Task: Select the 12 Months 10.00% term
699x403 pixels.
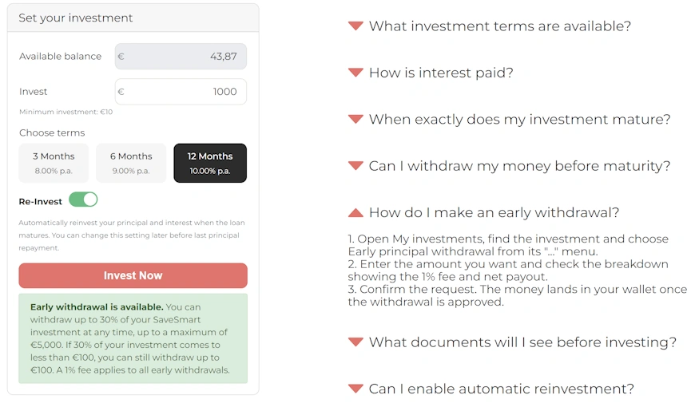Action: (210, 163)
